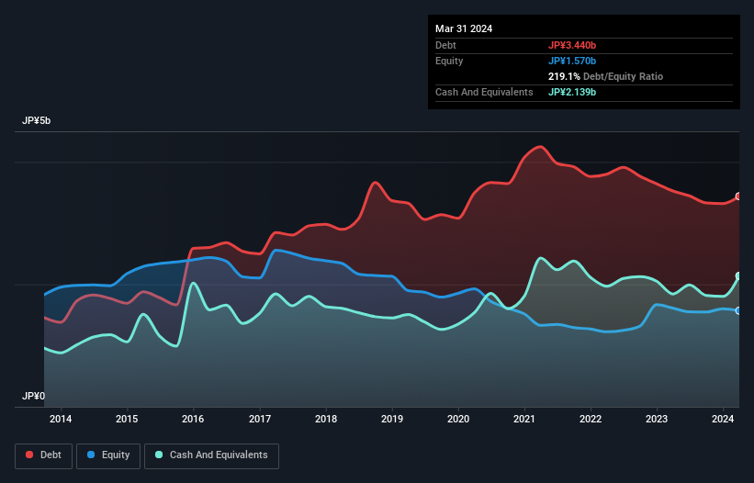Toggle the Debt series legend button
The height and width of the screenshot is (483, 754).
pos(44,455)
